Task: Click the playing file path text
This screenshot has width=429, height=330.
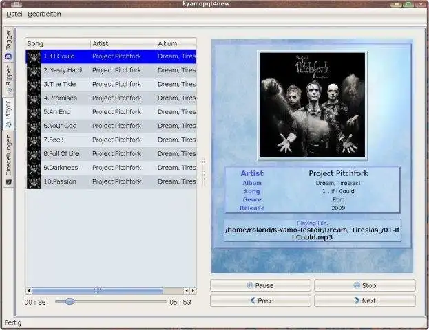Action: tap(312, 234)
